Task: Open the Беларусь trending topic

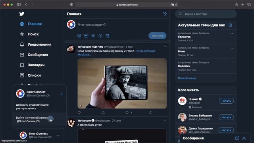Action: pyautogui.click(x=206, y=37)
